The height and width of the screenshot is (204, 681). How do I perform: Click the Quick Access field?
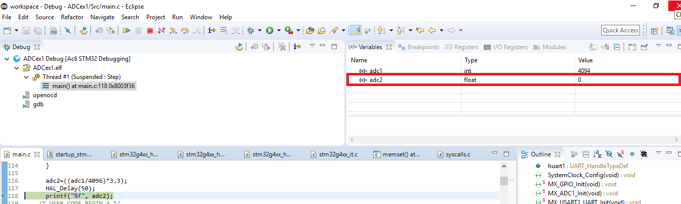pyautogui.click(x=620, y=30)
